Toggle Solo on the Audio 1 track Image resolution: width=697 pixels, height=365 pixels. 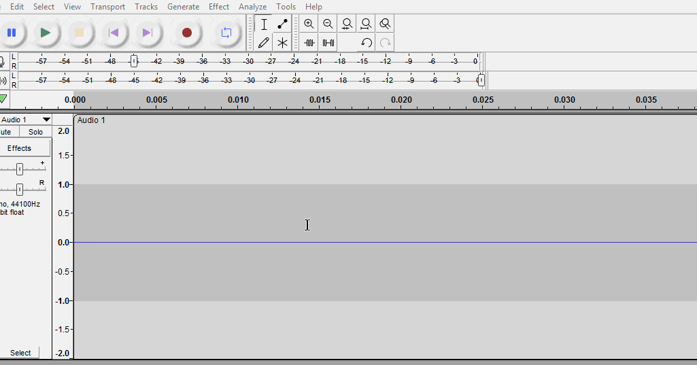[x=35, y=132]
